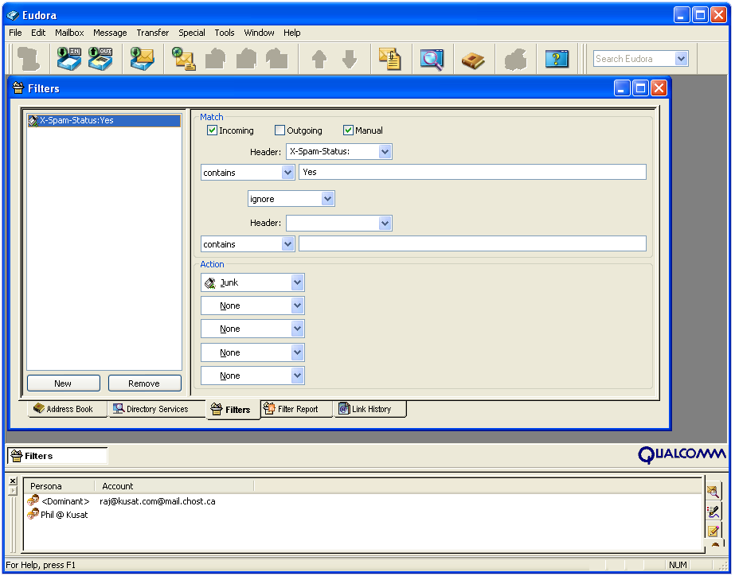This screenshot has height=580, width=735.
Task: Toggle the Incoming match checkbox
Action: [x=212, y=130]
